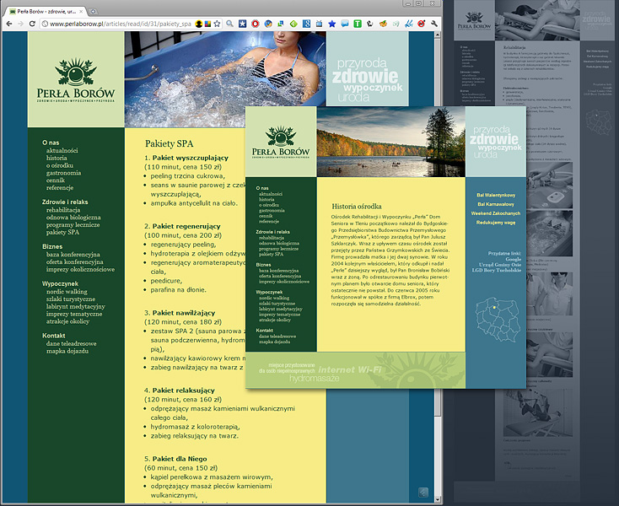Screen dimensions: 619x506
Task: Click the red target extension icon
Action: coord(421,24)
